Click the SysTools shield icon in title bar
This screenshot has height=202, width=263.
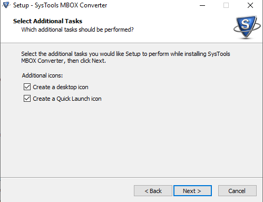pos(6,5)
